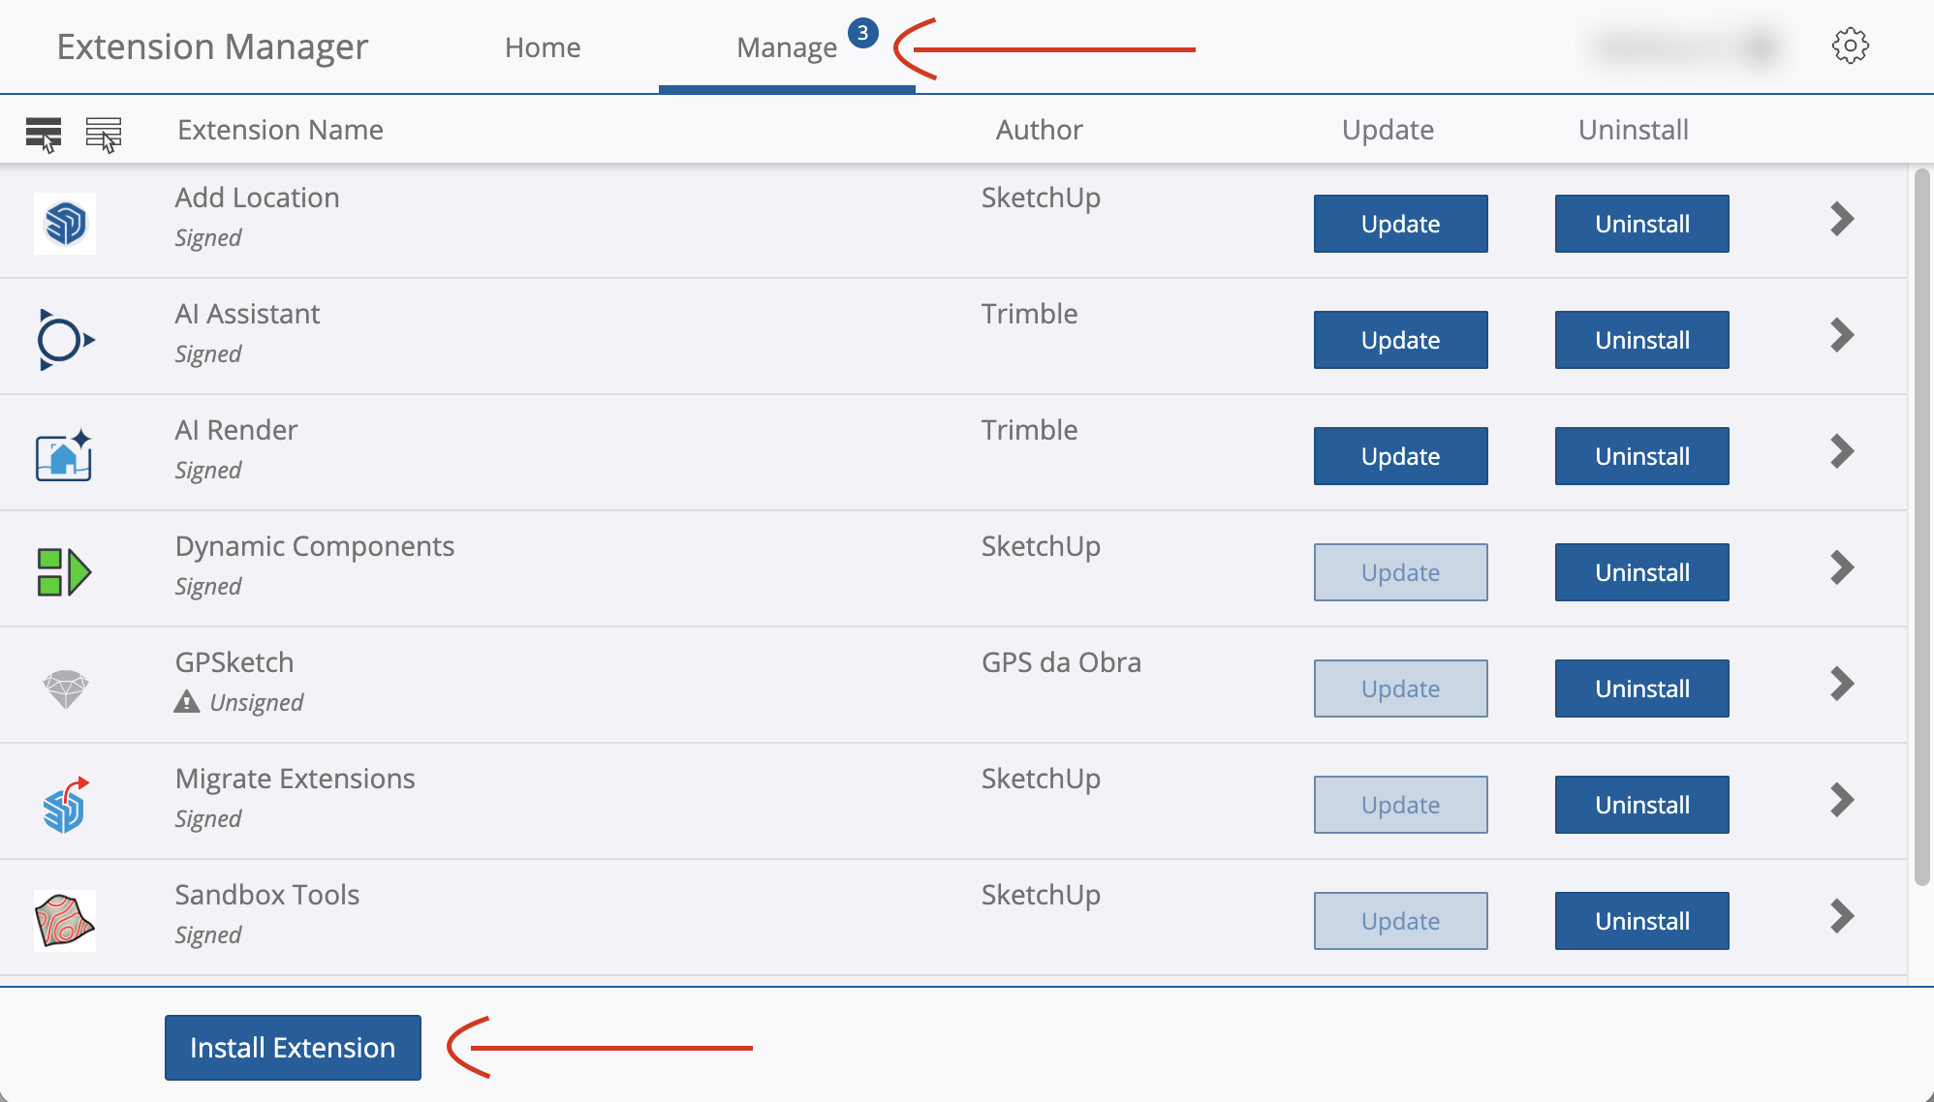This screenshot has height=1102, width=1934.
Task: Switch to the Manage tab
Action: pos(787,47)
